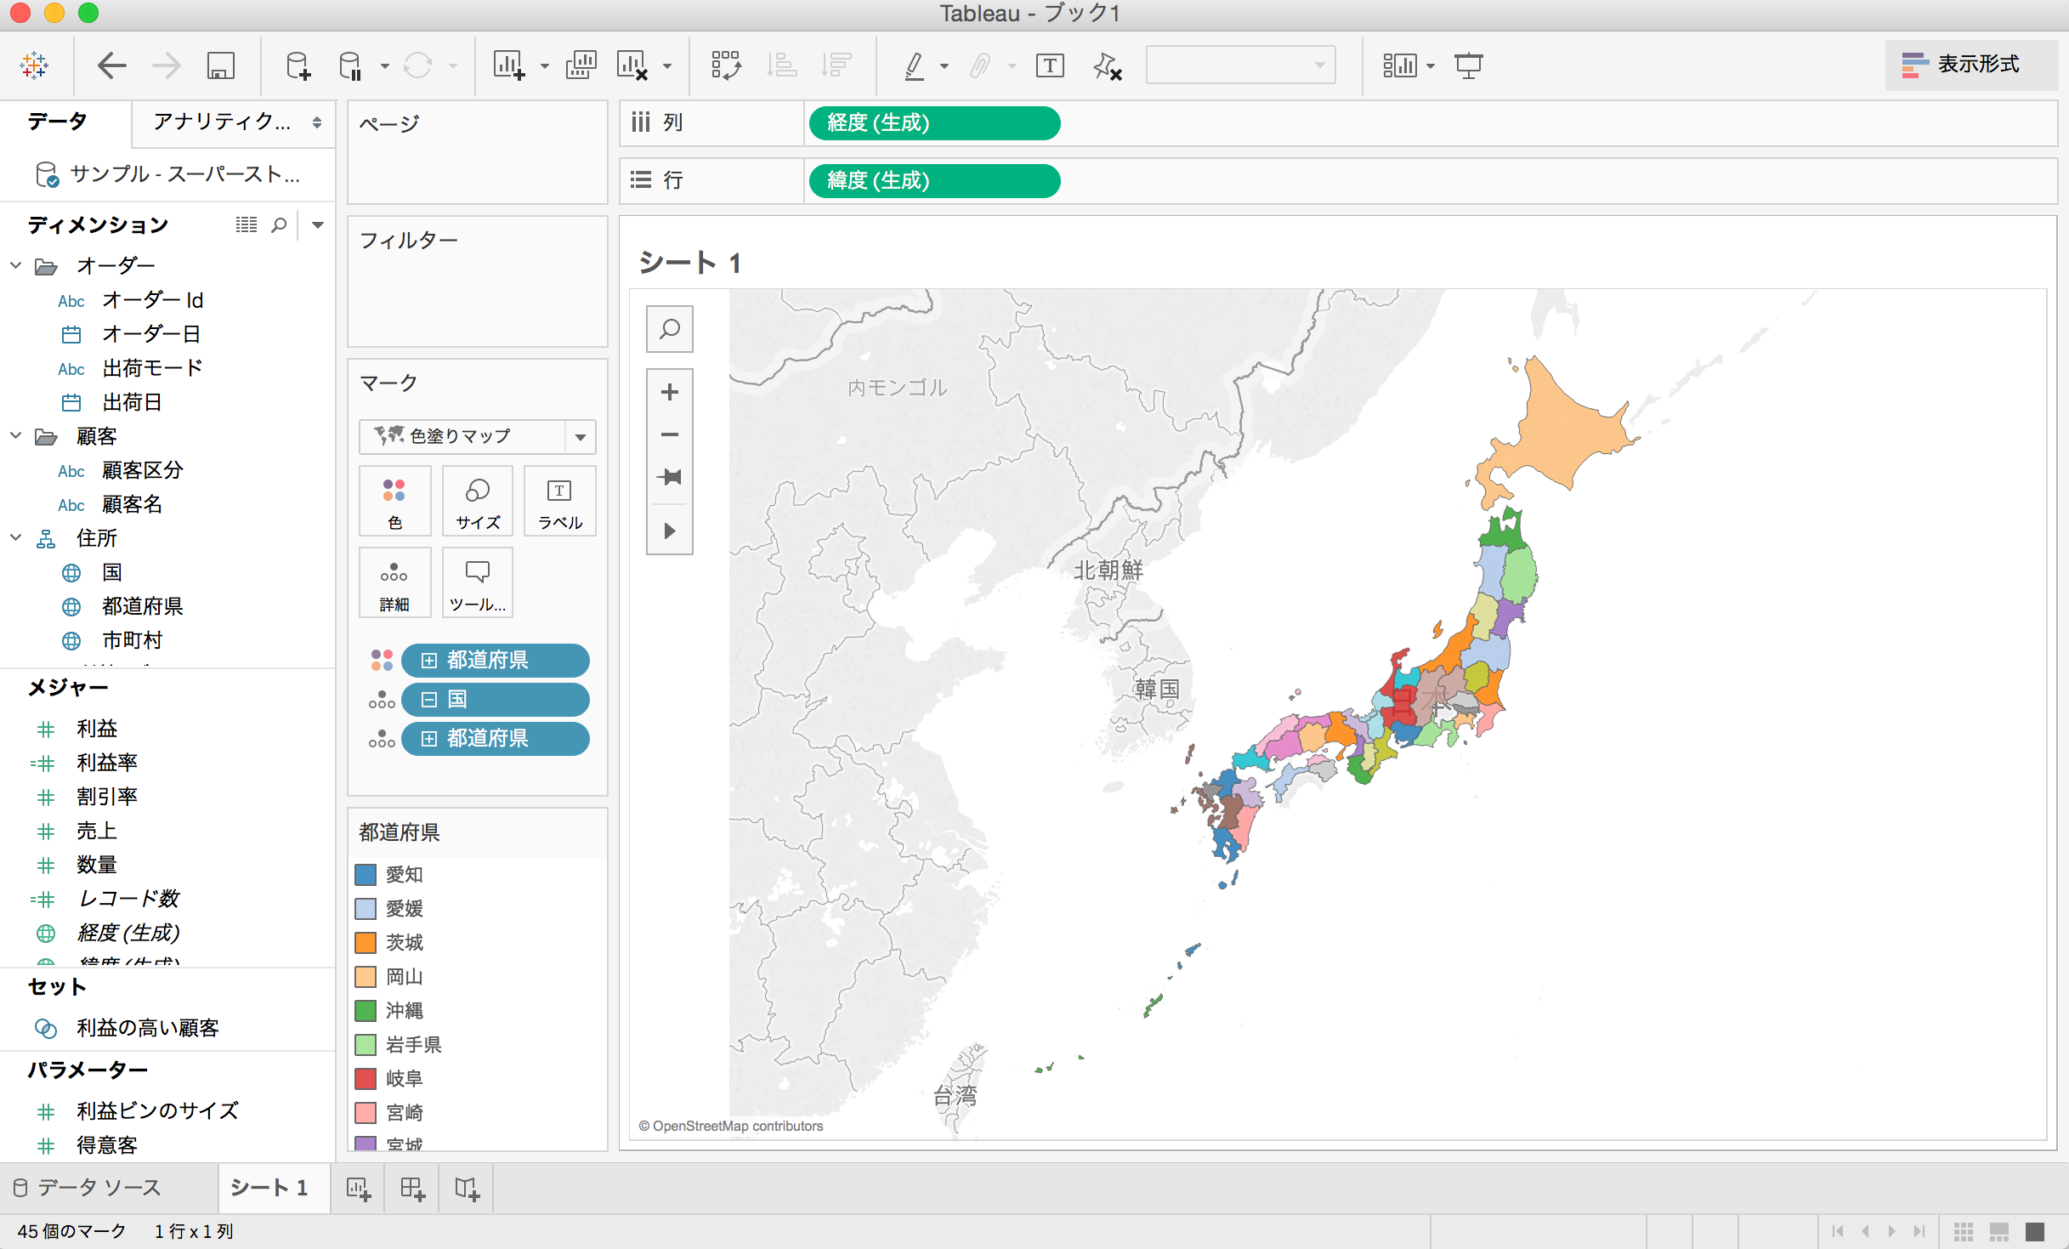The width and height of the screenshot is (2069, 1249).
Task: Open the new worksheet dropdown arrow
Action: click(545, 65)
